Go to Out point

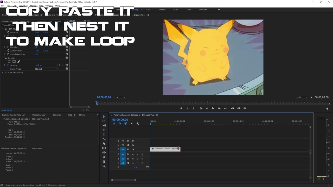225,108
